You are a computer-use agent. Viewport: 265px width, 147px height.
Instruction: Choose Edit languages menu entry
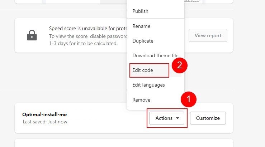[x=148, y=85]
